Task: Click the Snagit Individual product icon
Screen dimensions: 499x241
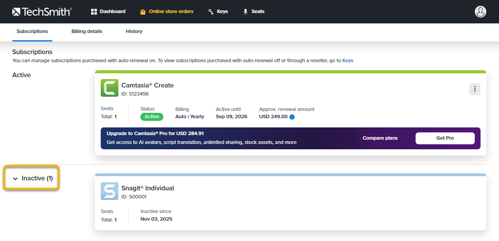Action: point(109,191)
